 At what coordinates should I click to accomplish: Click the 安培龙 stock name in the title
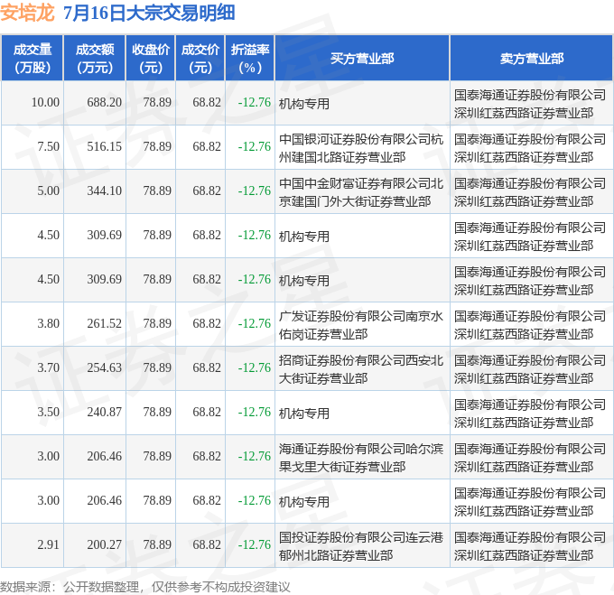[x=27, y=13]
